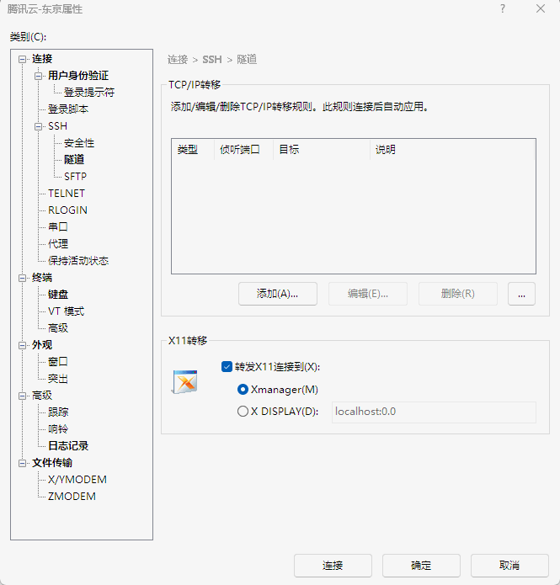This screenshot has width=560, height=585.
Task: Click the 添加(A)... button
Action: tap(278, 294)
